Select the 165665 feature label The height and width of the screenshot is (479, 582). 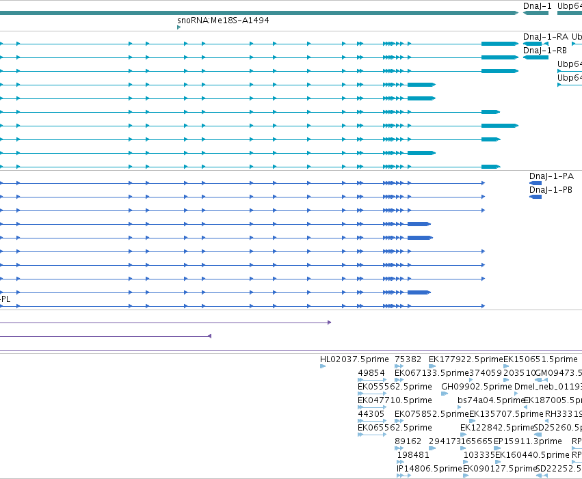[477, 441]
